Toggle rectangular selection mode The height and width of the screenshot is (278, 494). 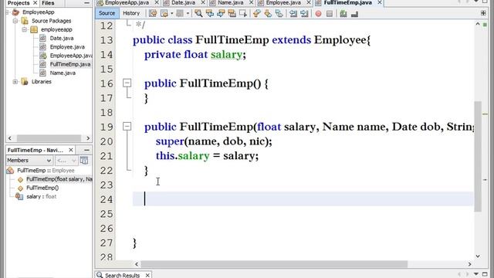[243, 13]
